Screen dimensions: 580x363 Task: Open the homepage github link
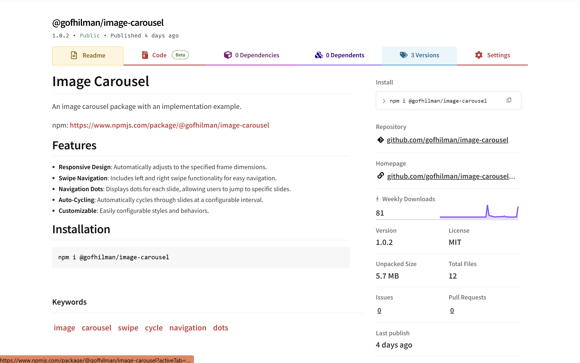pos(451,176)
